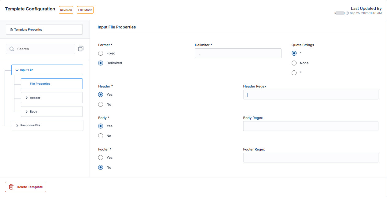Click the trash icon on Delete Template

pos(11,187)
